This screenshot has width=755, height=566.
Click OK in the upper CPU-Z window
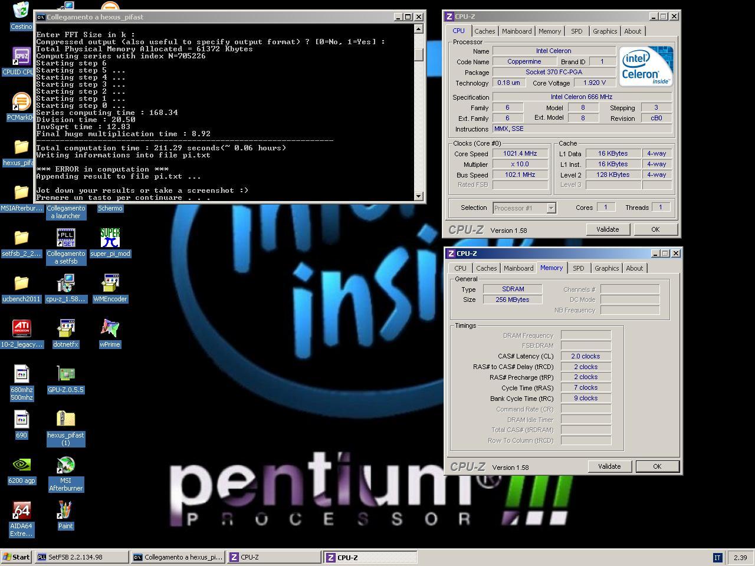click(x=655, y=229)
